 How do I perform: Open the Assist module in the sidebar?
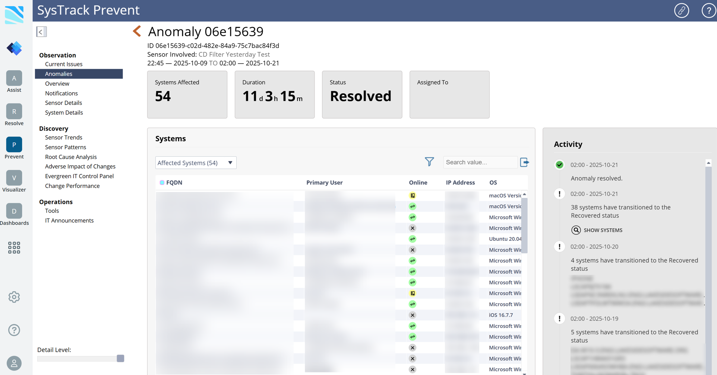coord(14,78)
